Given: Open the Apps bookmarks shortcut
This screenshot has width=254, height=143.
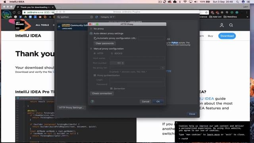Looking at the screenshot, I should (x=8, y=17).
